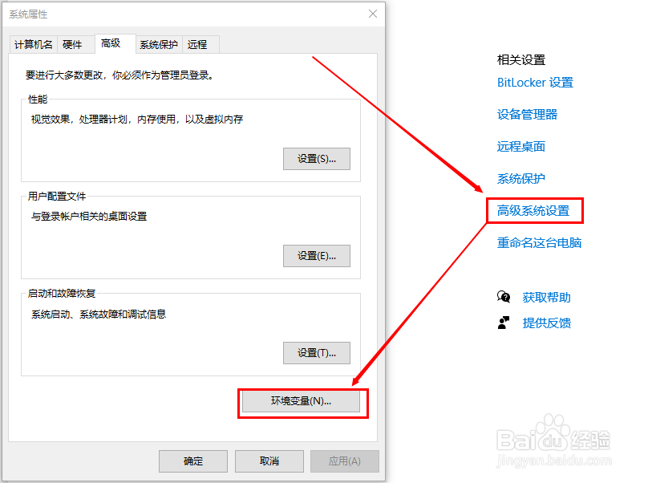Open the 环境变量(N) dialog

click(302, 403)
